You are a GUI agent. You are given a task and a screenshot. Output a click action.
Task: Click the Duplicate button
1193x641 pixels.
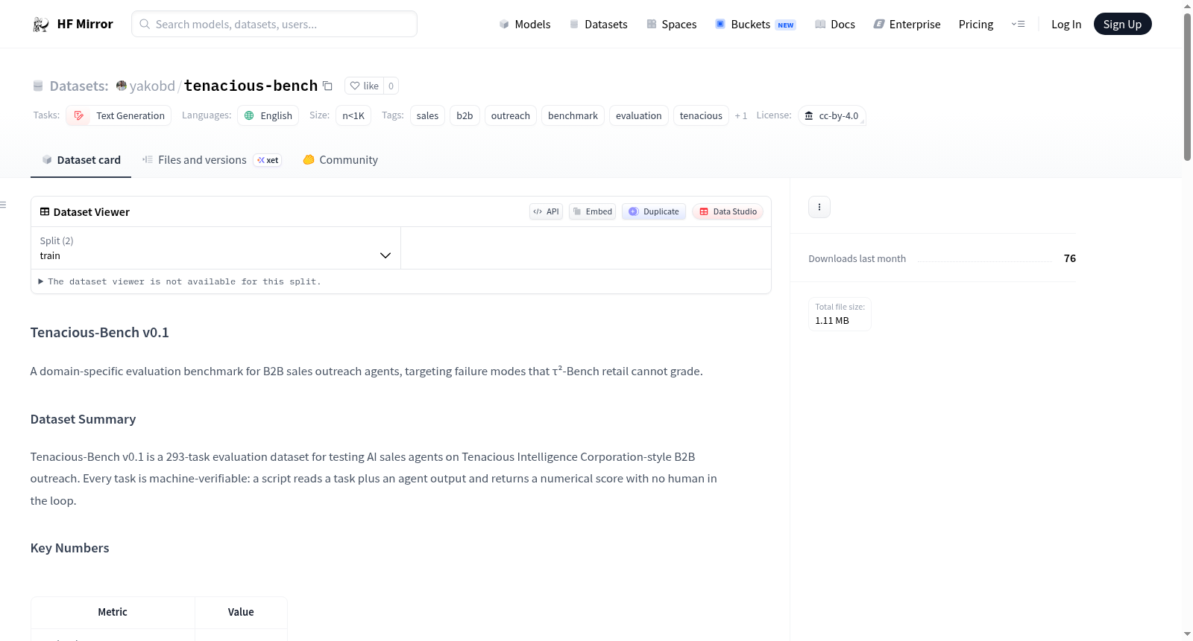[654, 211]
